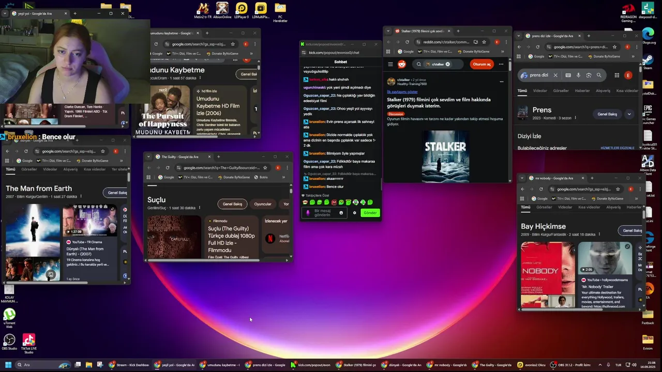Open Google Lens in prens dizi window

(x=589, y=75)
